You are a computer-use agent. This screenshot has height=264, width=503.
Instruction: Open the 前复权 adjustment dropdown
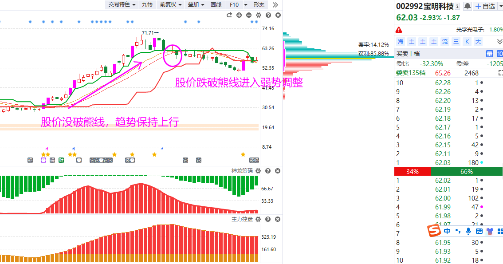coord(171,4)
